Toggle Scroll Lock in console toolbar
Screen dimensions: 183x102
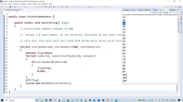click(160, 12)
